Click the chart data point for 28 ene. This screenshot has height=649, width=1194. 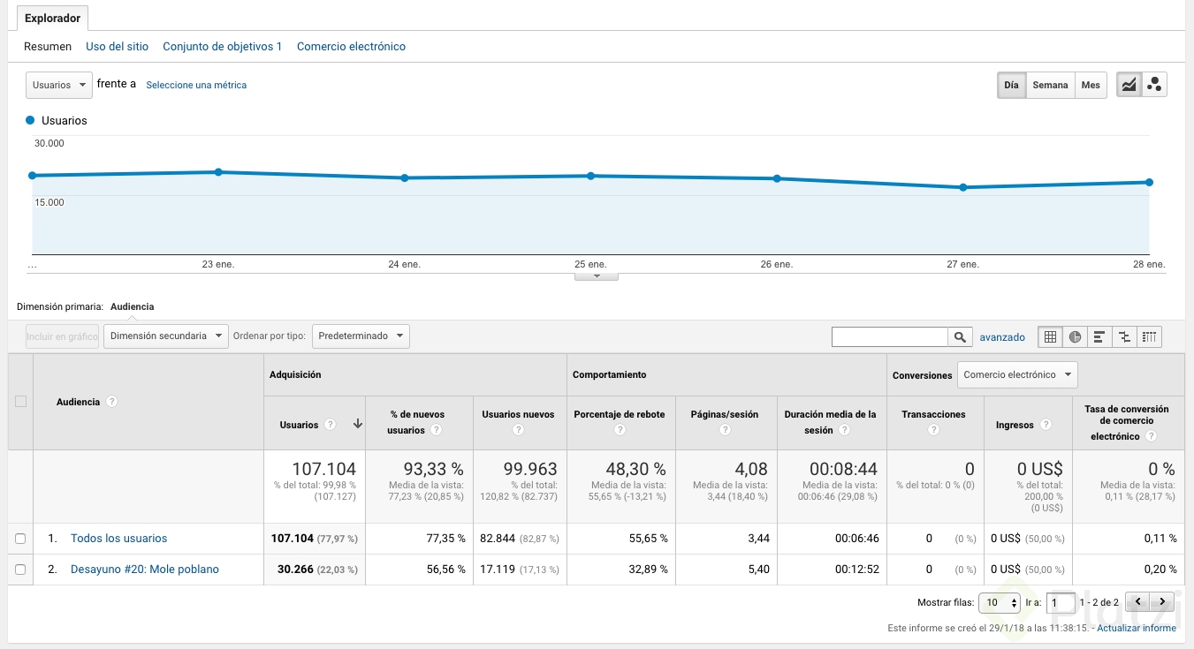[1149, 182]
